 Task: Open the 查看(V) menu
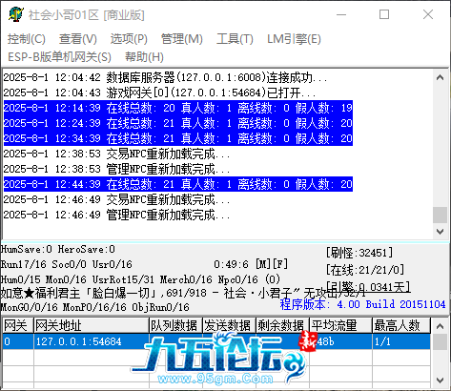click(78, 39)
